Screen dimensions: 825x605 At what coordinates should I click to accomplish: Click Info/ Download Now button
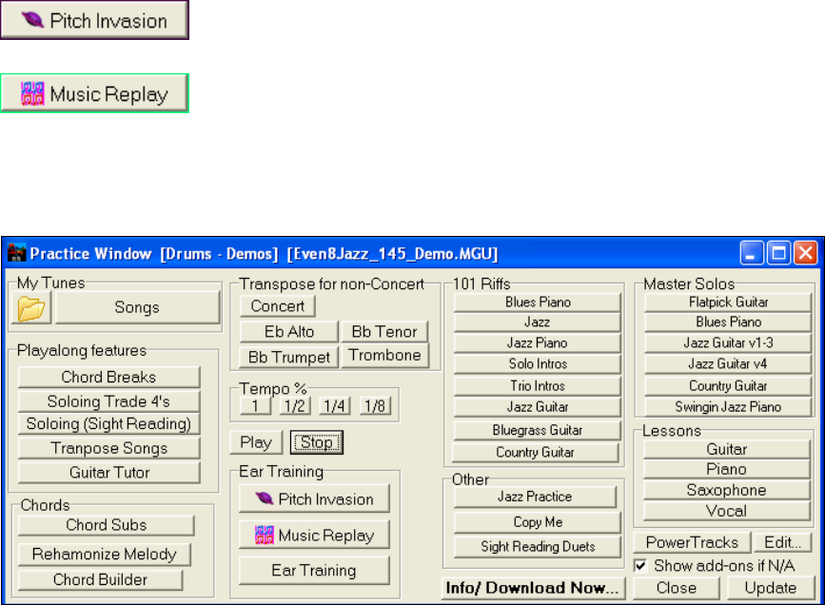tap(533, 588)
